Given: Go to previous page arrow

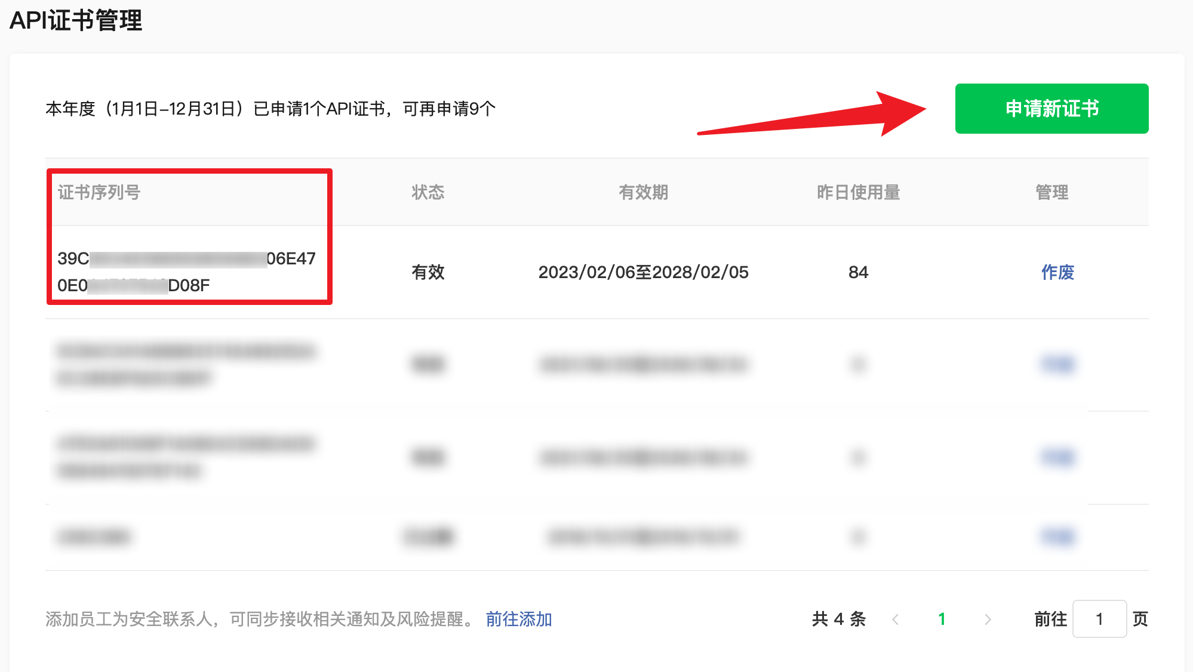Looking at the screenshot, I should pos(895,619).
